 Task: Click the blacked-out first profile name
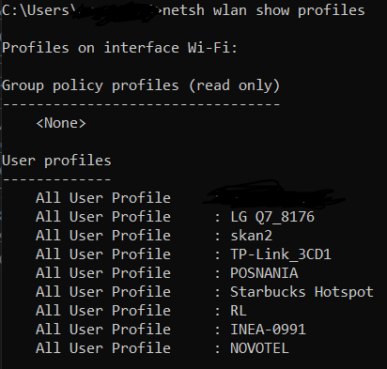pyautogui.click(x=274, y=194)
